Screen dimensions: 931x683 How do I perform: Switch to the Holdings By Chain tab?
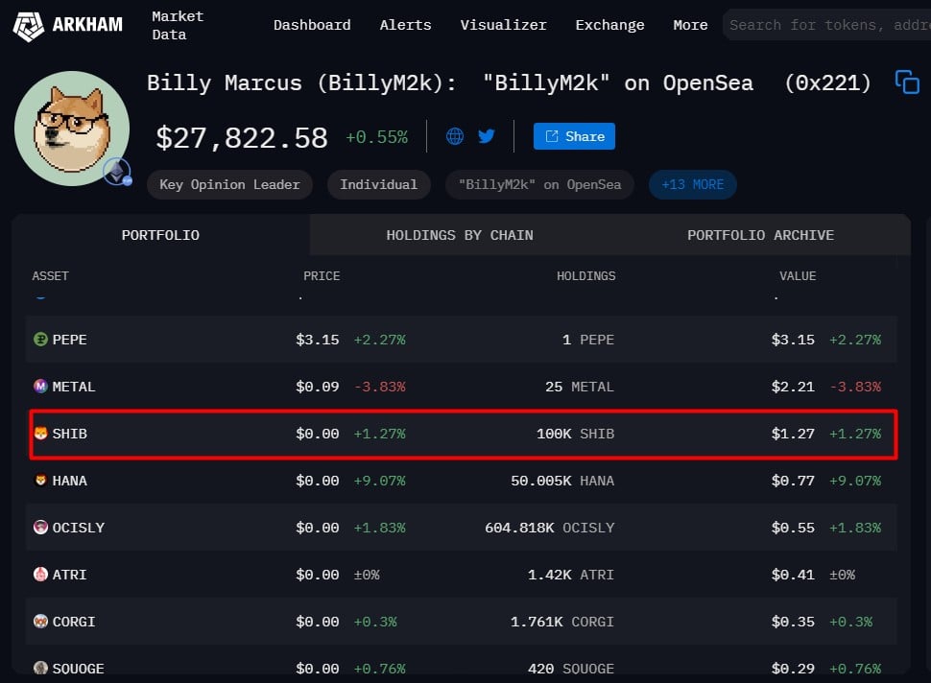459,235
